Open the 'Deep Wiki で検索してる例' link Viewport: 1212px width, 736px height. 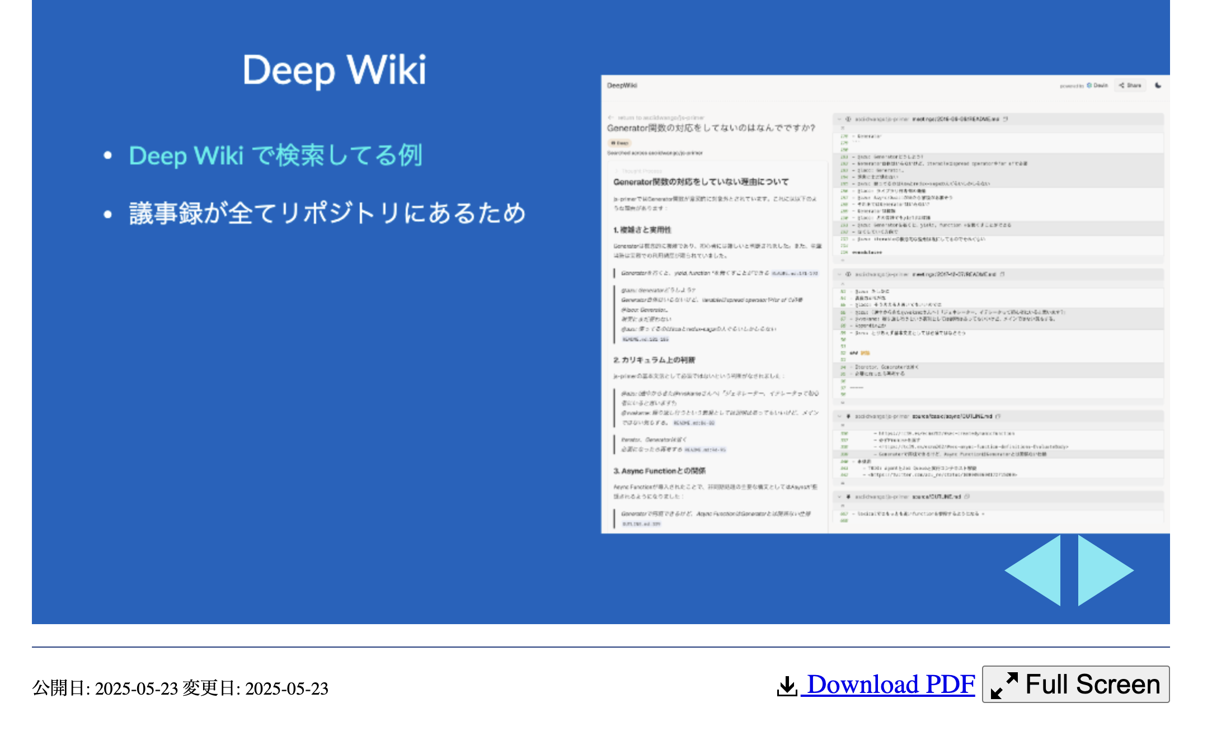point(275,155)
